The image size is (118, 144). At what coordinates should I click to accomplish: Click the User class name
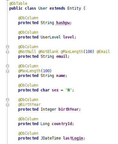coord(43,8)
